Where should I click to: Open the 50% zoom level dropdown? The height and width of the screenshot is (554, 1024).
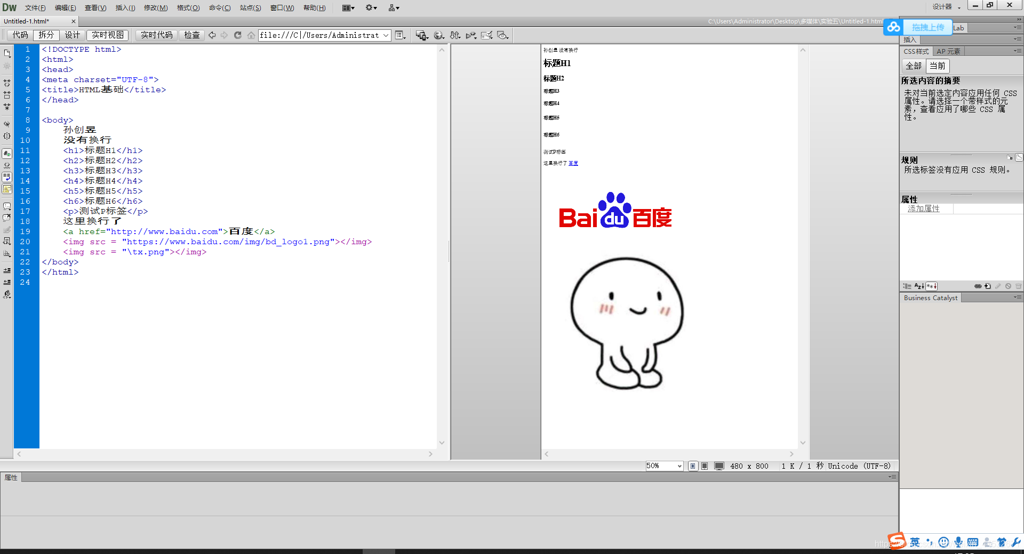point(664,466)
